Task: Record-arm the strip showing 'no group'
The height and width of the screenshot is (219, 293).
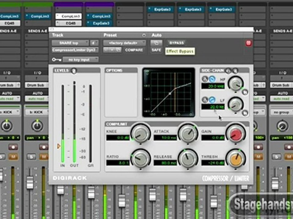Action: tap(288, 147)
